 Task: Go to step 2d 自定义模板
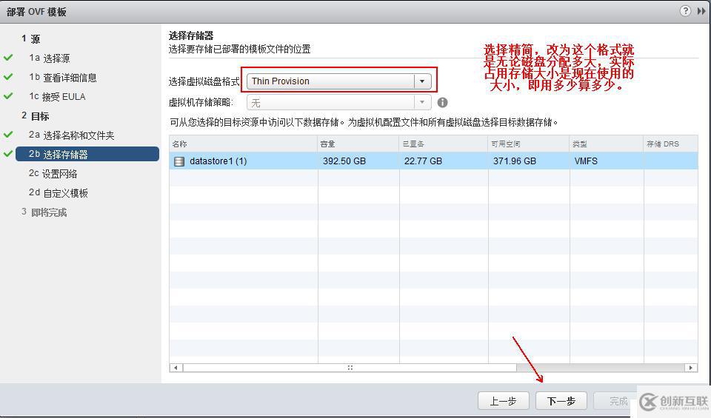coord(58,193)
